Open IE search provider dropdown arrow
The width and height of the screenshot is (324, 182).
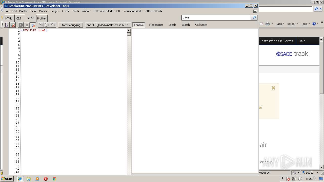pyautogui.click(x=320, y=9)
